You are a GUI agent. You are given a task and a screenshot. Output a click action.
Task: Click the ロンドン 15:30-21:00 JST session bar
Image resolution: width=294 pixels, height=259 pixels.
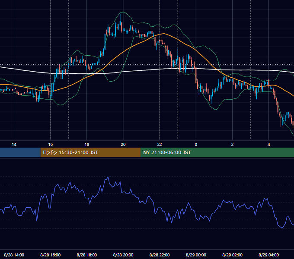(90, 152)
